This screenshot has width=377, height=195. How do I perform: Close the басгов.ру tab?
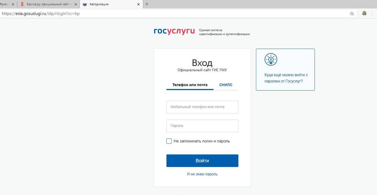click(76, 4)
